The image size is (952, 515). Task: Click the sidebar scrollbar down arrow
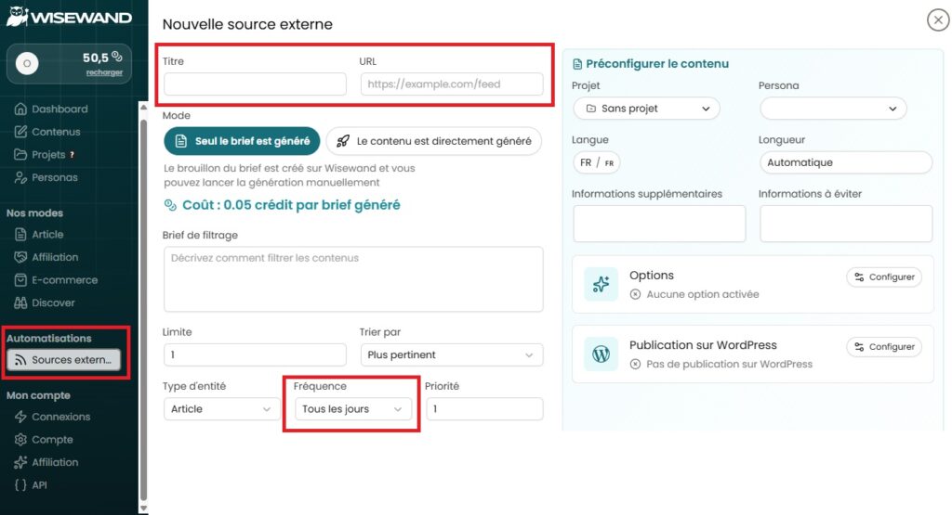tap(143, 509)
